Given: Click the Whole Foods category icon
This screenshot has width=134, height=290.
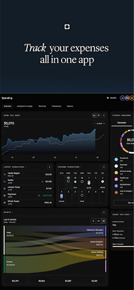Looking at the screenshot, I should pyautogui.click(x=5, y=203).
